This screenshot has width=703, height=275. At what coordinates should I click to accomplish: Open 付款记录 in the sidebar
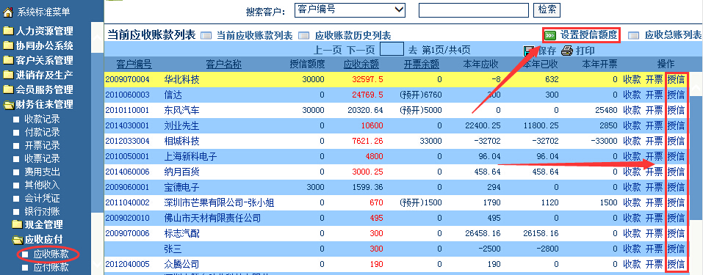[42, 132]
